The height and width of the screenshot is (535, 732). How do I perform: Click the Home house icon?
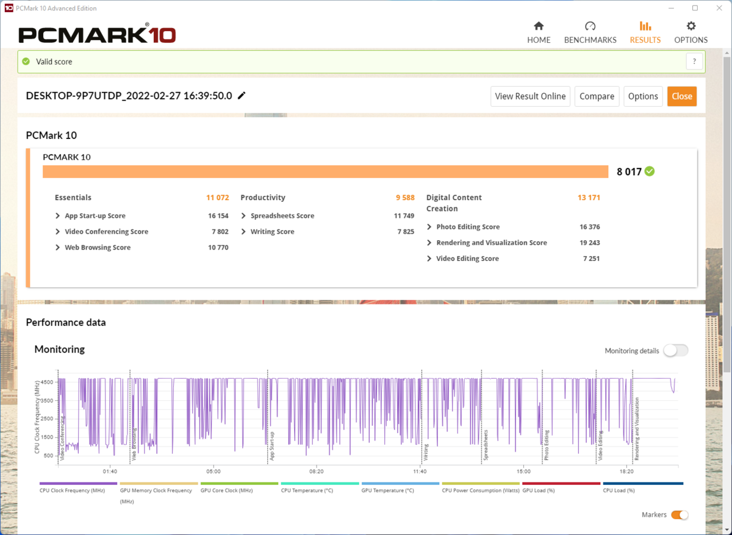click(x=539, y=26)
